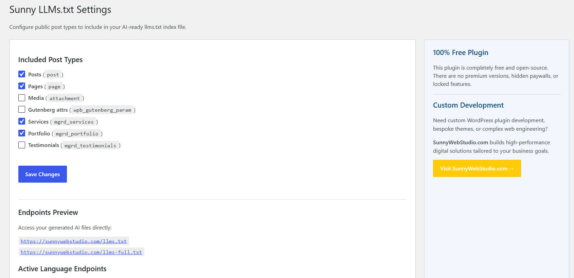The height and width of the screenshot is (278, 574).
Task: Click the 'Configure public post types' description text
Action: (x=98, y=27)
